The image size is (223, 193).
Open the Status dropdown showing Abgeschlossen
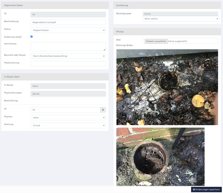coord(68,30)
